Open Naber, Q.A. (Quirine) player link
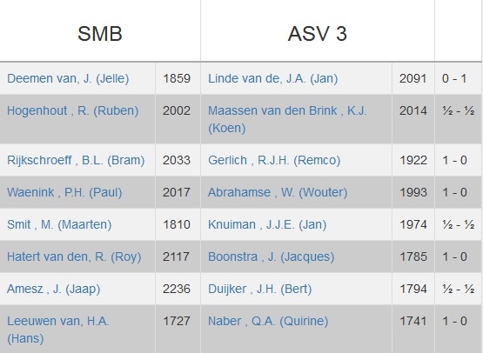Image resolution: width=483 pixels, height=353 pixels. pyautogui.click(x=268, y=322)
